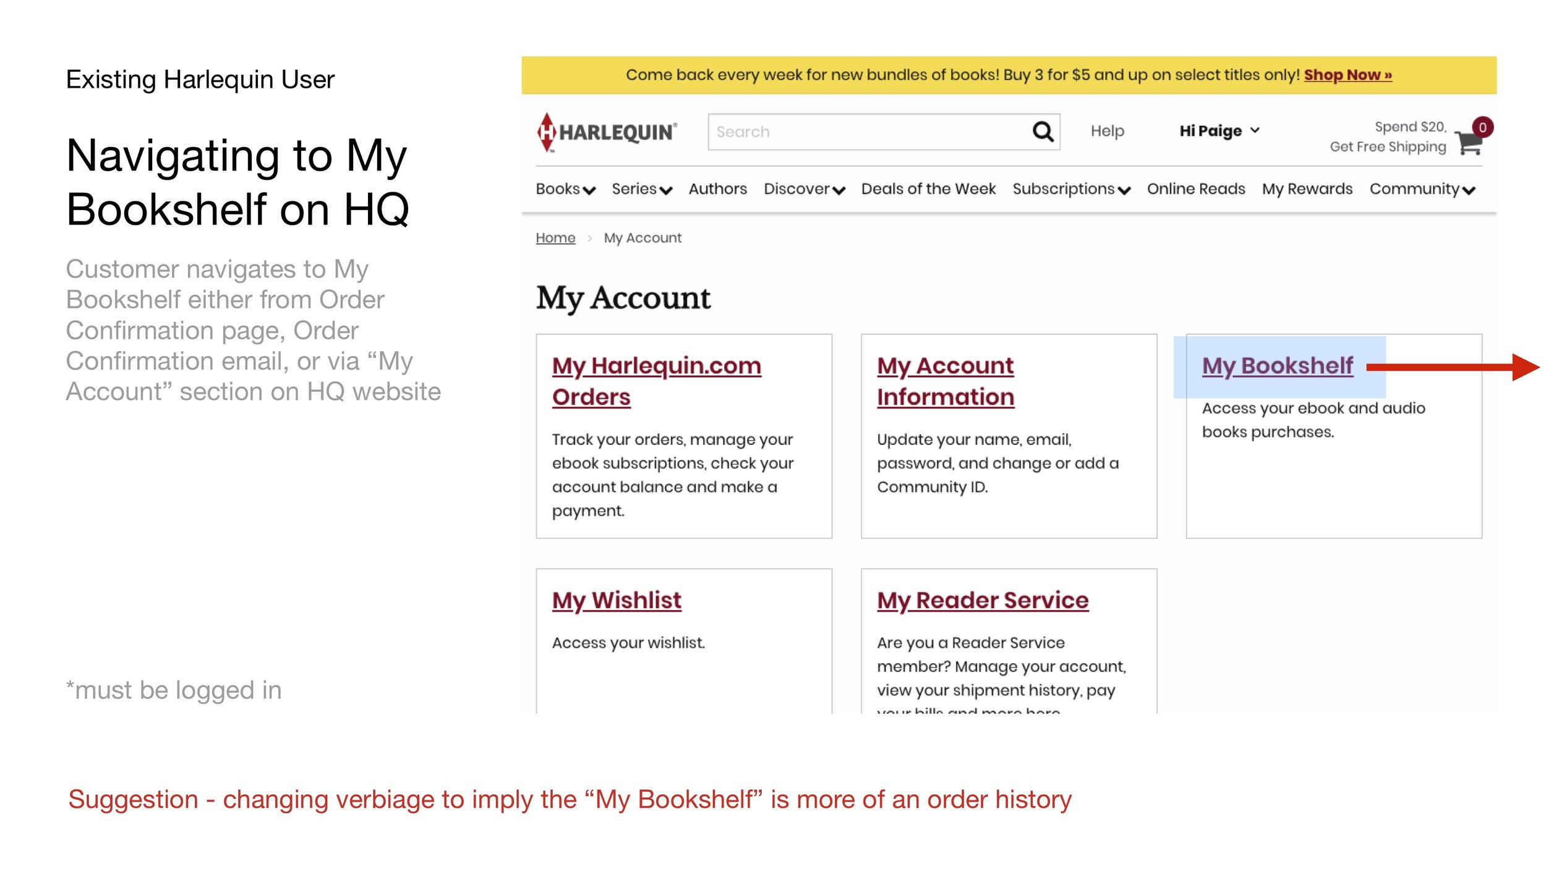
Task: Click 'Spend $20, Get Free Shipping' text
Action: point(1388,137)
